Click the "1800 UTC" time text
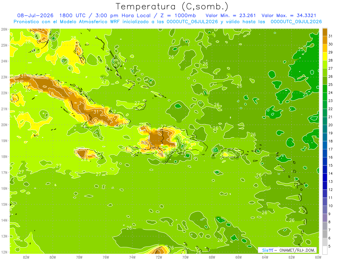Image resolution: width=338 pixels, height=261 pixels. (72, 15)
